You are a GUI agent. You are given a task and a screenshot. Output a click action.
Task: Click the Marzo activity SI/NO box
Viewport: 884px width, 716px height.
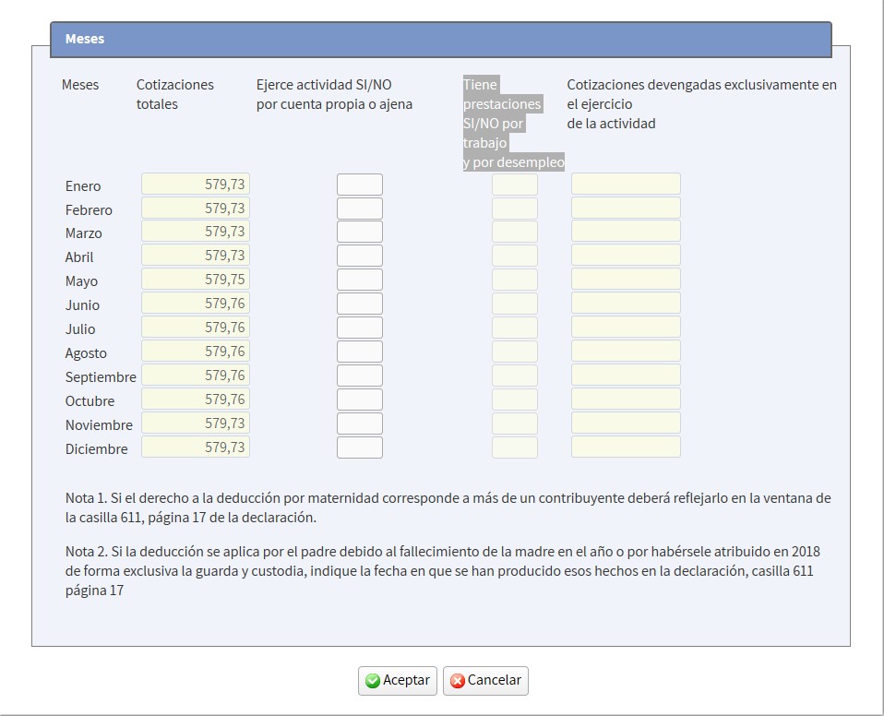click(x=359, y=233)
